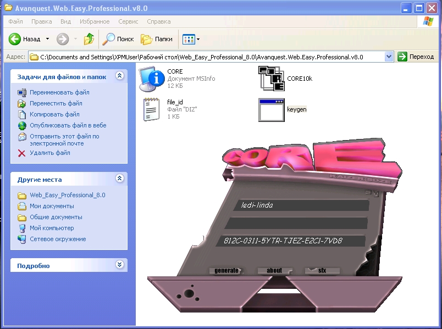Click the generate button in keygen
The height and width of the screenshot is (329, 442).
(x=226, y=270)
